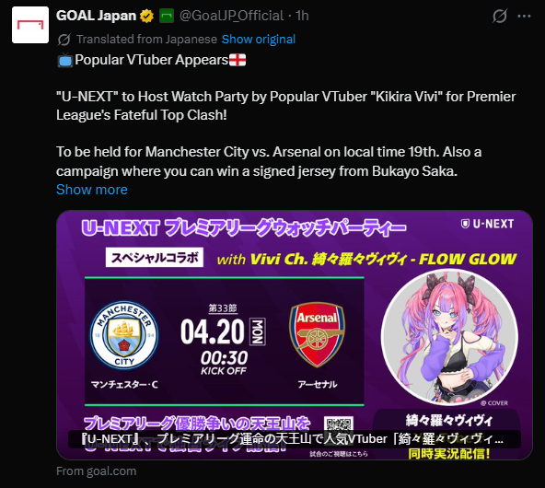The height and width of the screenshot is (488, 545).
Task: Click the Arsenal crest in card
Action: click(x=317, y=335)
